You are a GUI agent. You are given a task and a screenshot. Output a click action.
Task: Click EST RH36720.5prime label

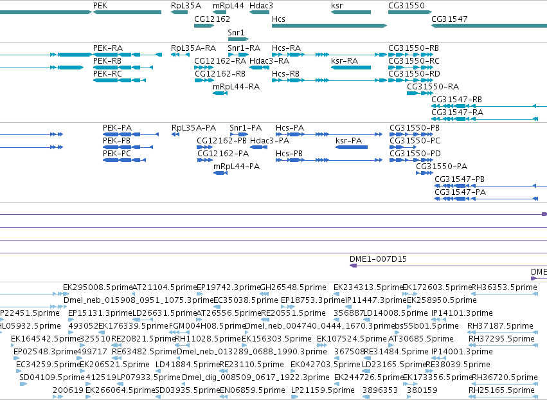click(505, 377)
